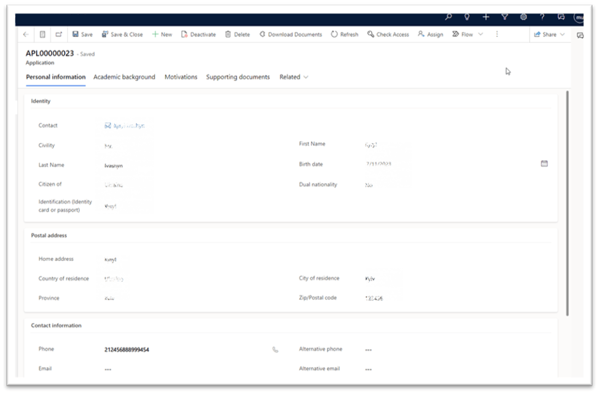
Task: Pop out the record using the open-in-new-window icon
Action: [x=59, y=34]
